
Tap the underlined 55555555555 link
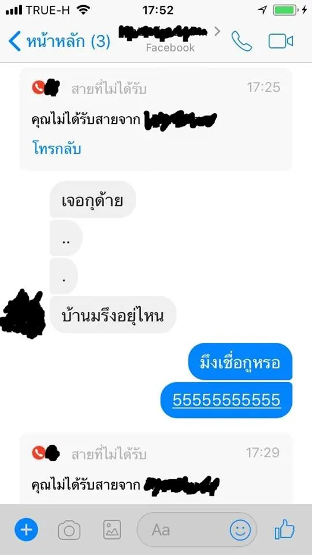tap(226, 400)
